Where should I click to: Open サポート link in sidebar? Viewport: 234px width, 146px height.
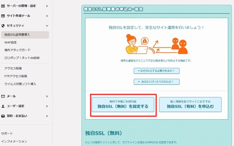pos(7,134)
